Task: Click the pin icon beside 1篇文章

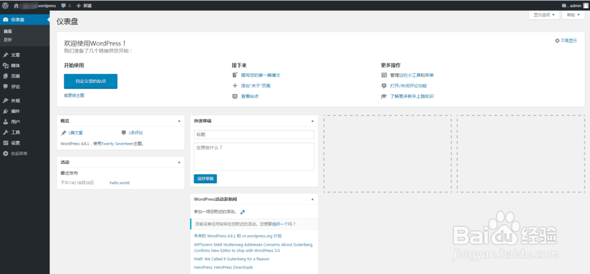Action: click(x=64, y=133)
